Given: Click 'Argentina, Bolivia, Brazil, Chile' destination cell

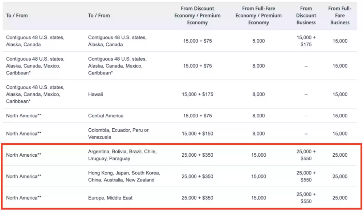Looking at the screenshot, I should 122,155.
